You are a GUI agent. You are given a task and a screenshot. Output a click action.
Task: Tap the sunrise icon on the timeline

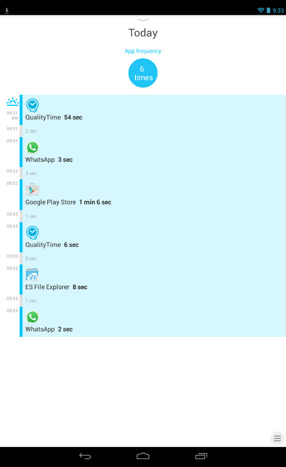point(13,102)
